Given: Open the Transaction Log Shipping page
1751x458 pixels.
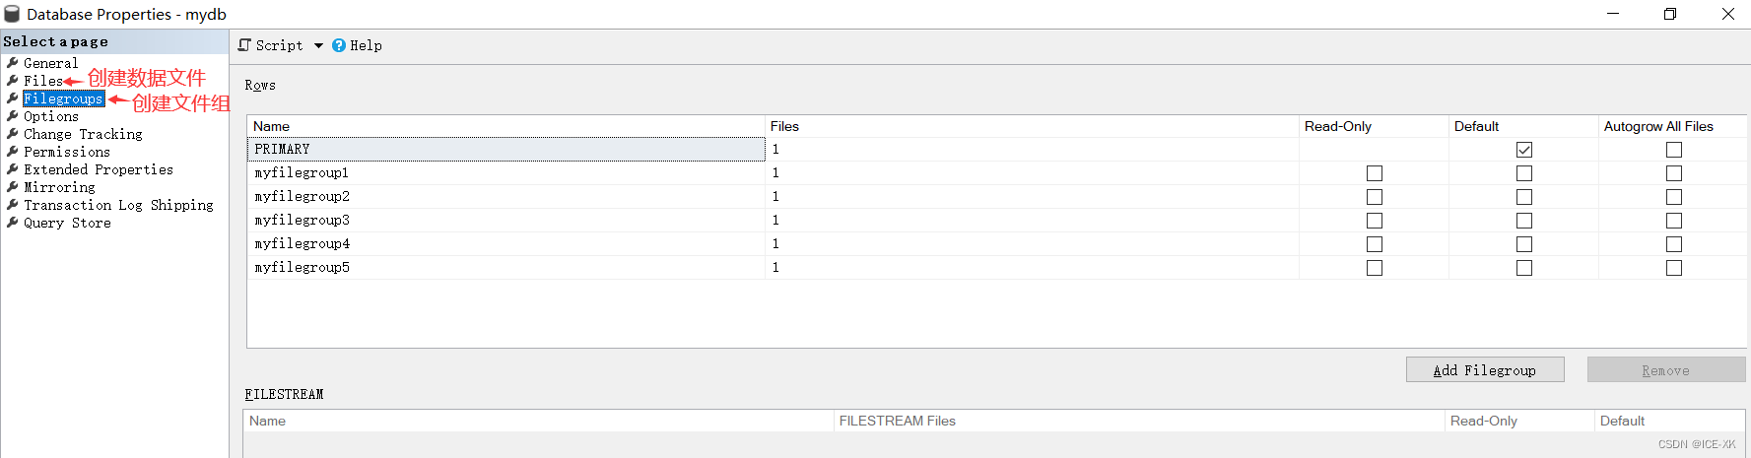Looking at the screenshot, I should [x=118, y=205].
